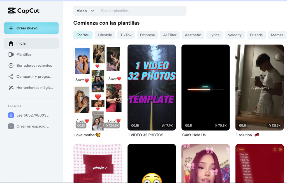Open the red photo collage template thumbnail
This screenshot has width=287, height=183.
click(98, 163)
